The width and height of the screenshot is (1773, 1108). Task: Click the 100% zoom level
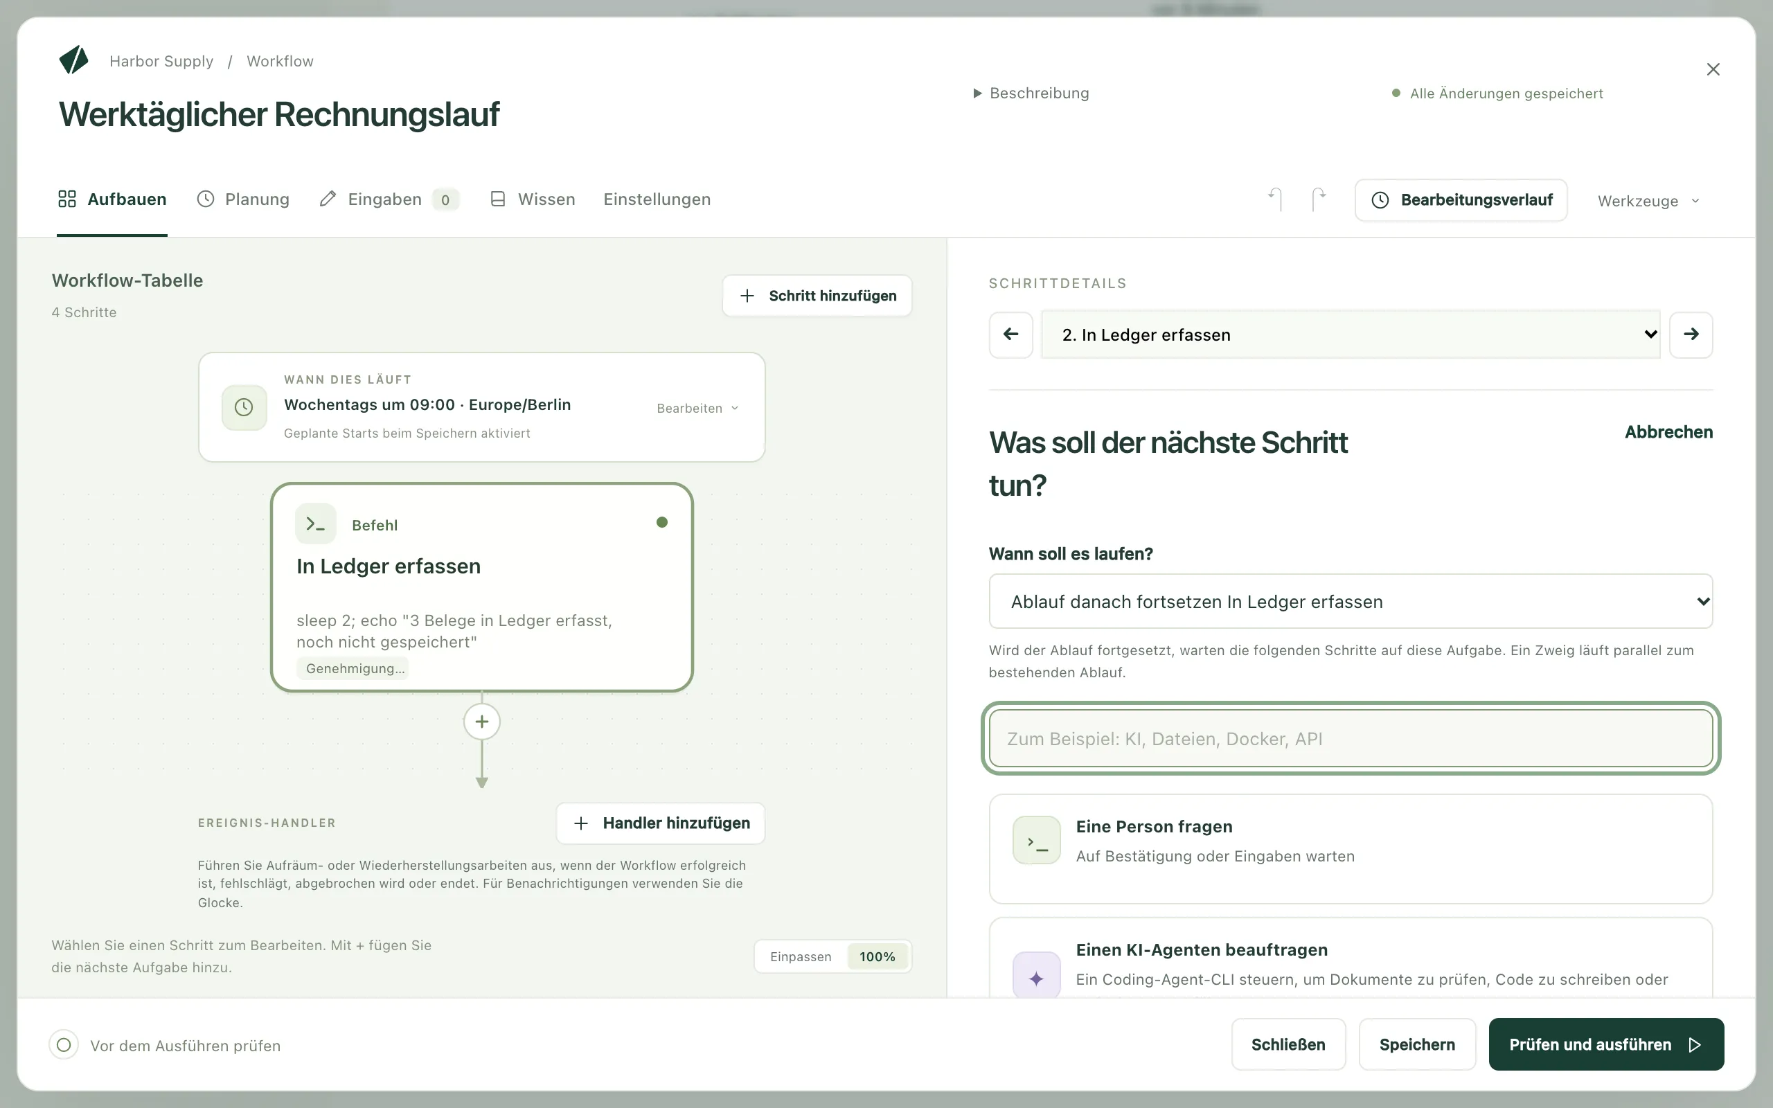tap(877, 957)
